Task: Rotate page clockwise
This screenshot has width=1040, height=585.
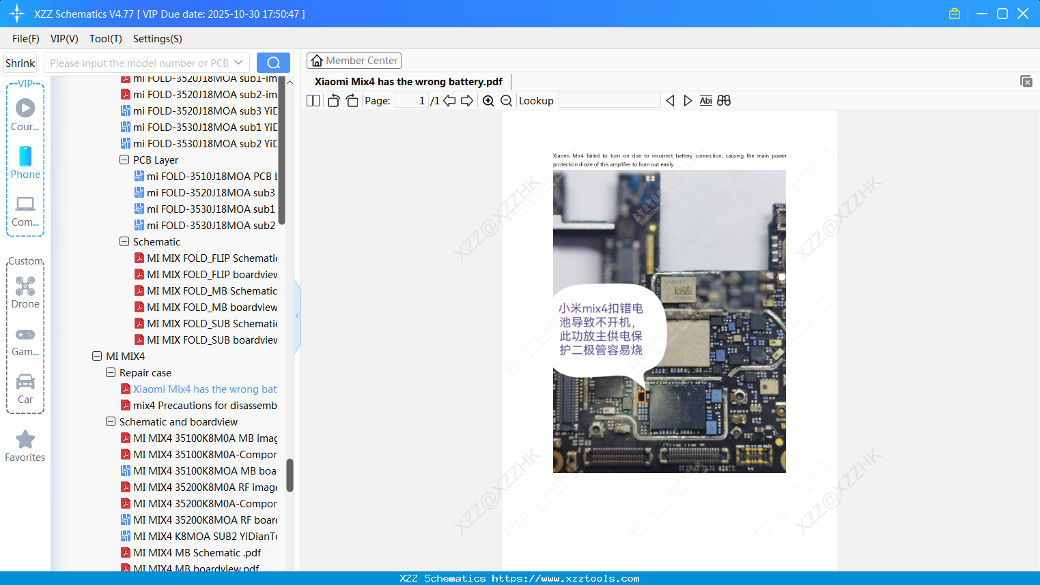Action: pyautogui.click(x=352, y=101)
